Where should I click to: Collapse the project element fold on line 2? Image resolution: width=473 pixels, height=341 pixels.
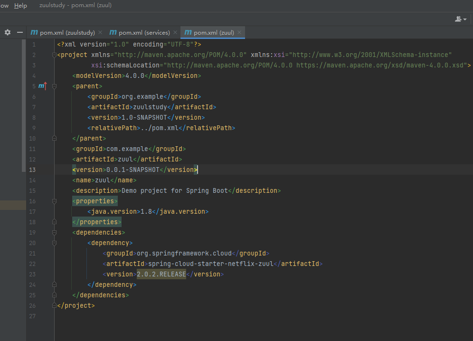pyautogui.click(x=54, y=55)
